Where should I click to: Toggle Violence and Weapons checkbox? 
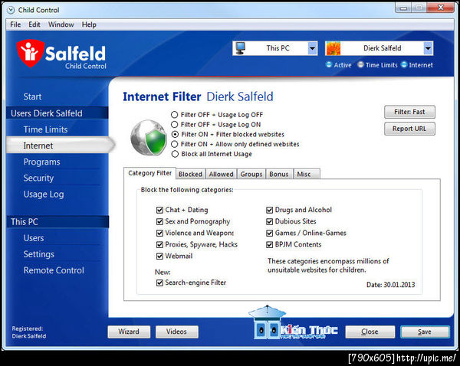pos(159,234)
